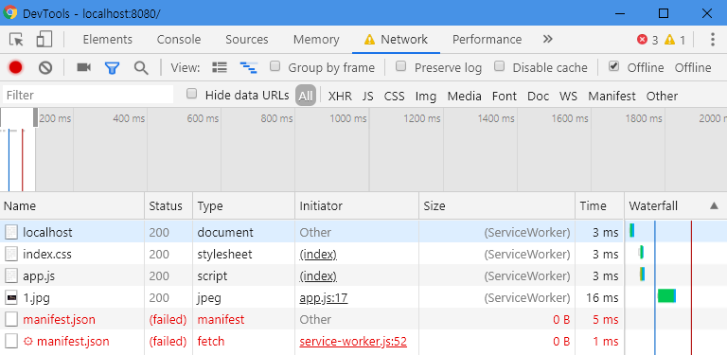727x355 pixels.
Task: Filter requests by Other
Action: [x=662, y=97]
